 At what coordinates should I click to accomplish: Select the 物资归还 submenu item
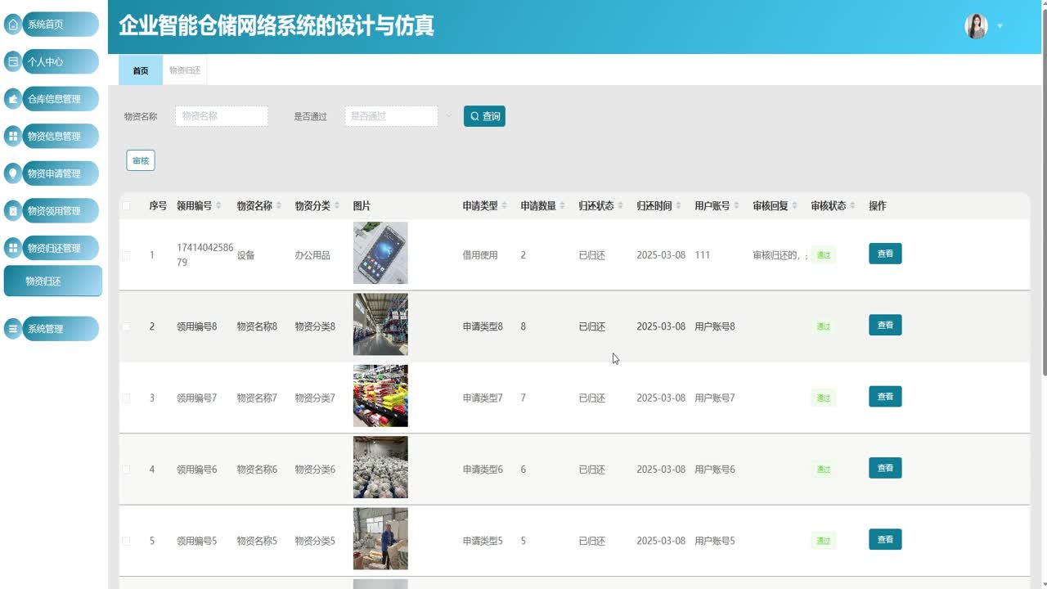click(x=53, y=281)
